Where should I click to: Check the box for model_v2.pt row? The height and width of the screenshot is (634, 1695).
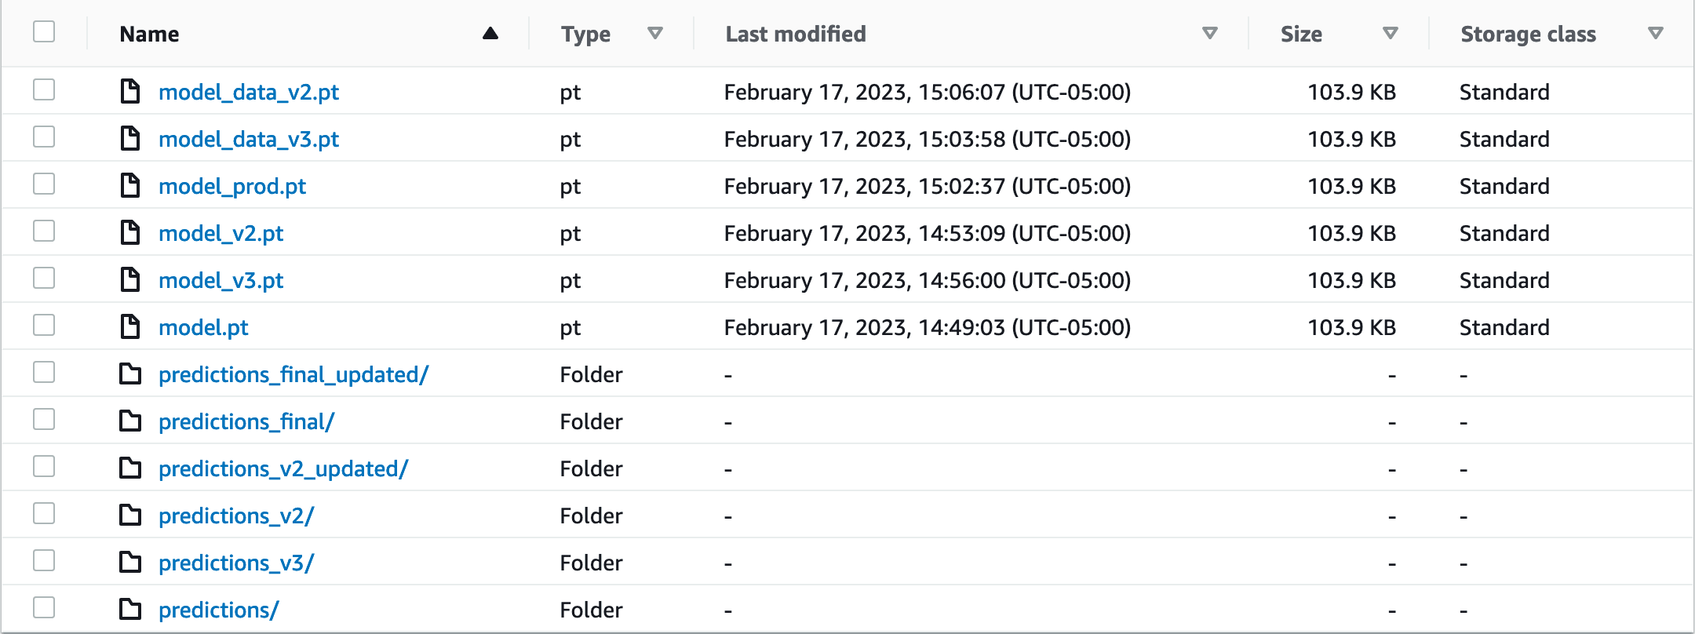[x=44, y=231]
